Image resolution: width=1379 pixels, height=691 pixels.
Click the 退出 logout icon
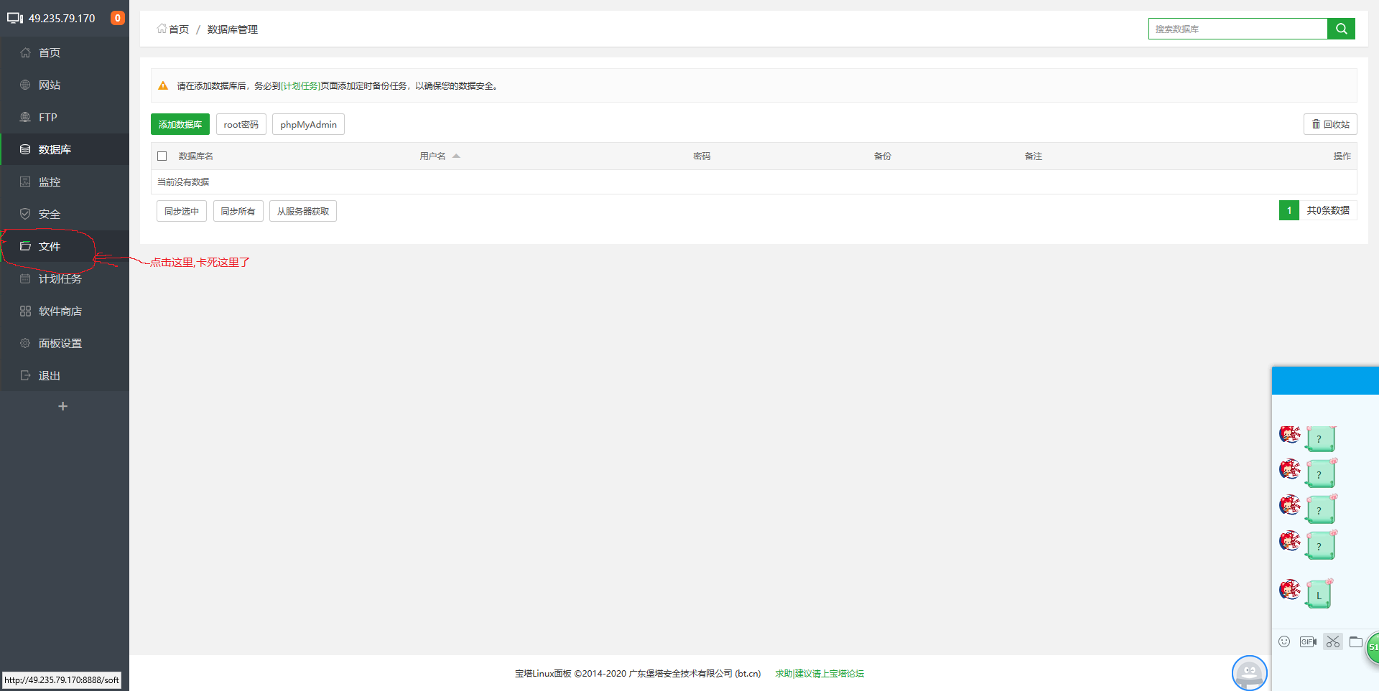25,375
